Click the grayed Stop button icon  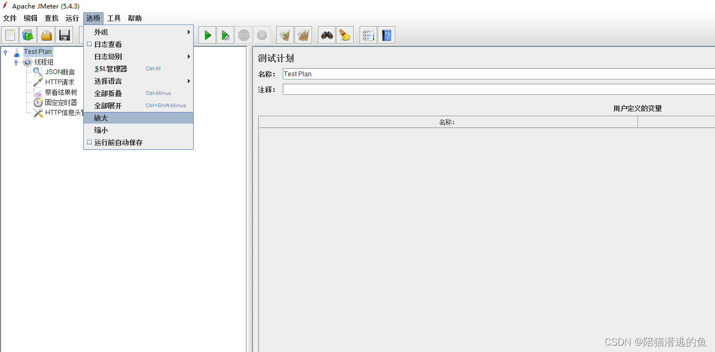pos(244,36)
